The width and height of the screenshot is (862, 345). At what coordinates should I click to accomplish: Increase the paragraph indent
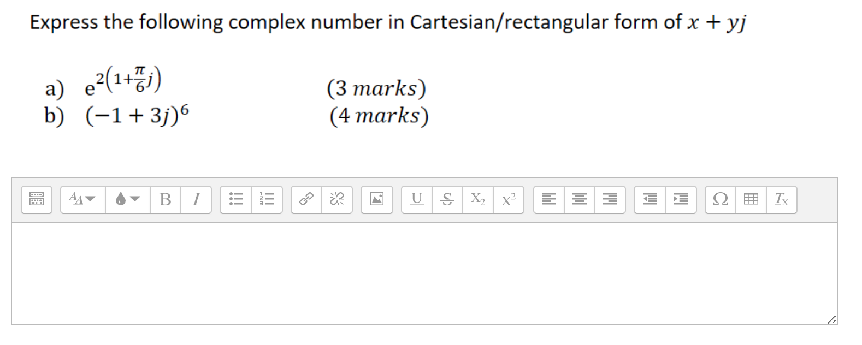click(x=681, y=200)
